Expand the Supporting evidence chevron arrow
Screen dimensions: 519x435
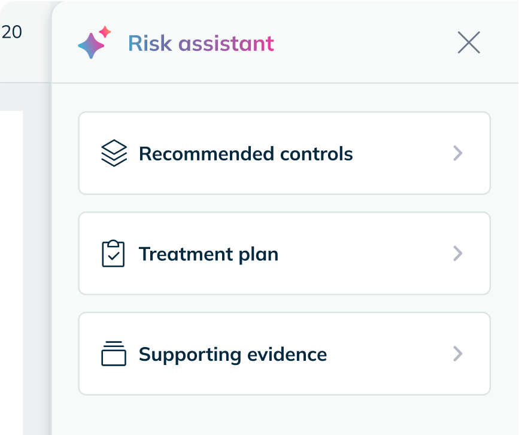(458, 354)
